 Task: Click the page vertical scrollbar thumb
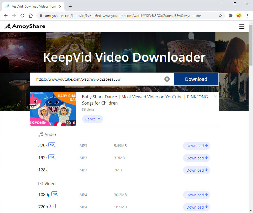(251, 45)
